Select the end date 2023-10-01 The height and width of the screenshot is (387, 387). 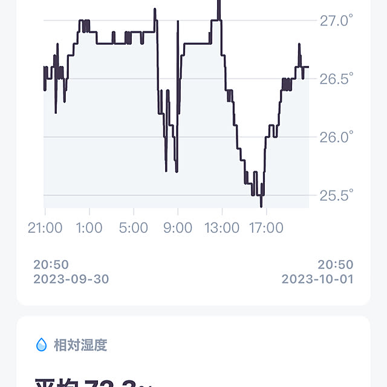pyautogui.click(x=317, y=279)
